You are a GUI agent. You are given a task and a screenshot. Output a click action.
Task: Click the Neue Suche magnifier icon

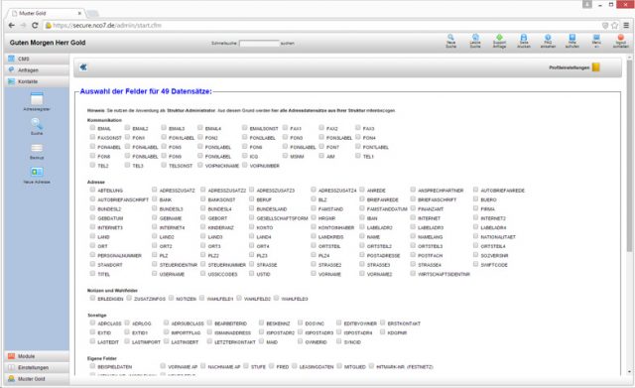450,38
